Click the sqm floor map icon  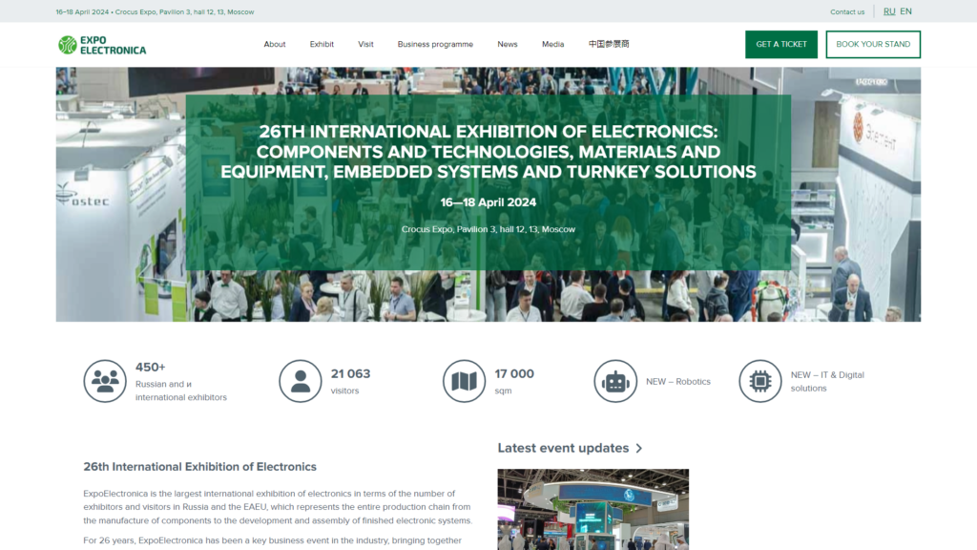point(465,381)
